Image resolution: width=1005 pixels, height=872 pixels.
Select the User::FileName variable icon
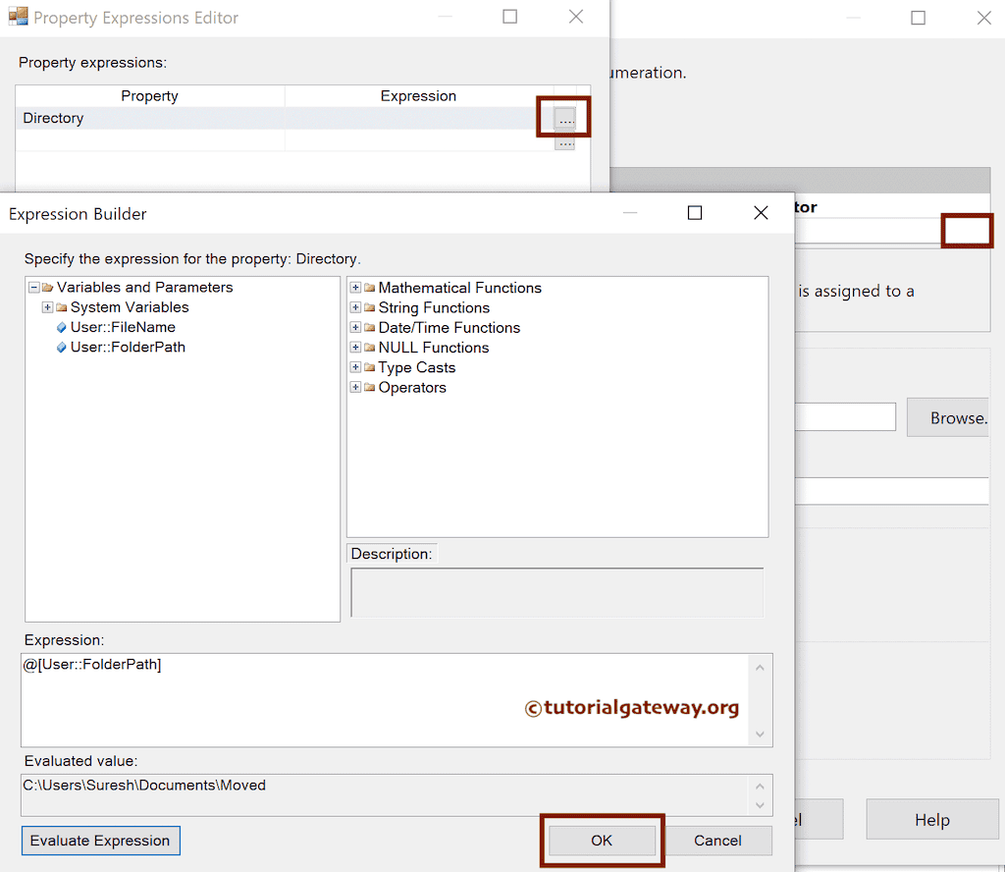coord(62,328)
